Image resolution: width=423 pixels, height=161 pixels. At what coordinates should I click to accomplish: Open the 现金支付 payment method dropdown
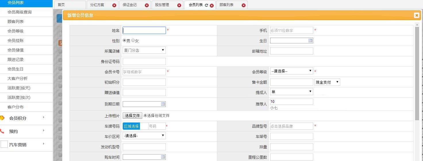click(327, 82)
